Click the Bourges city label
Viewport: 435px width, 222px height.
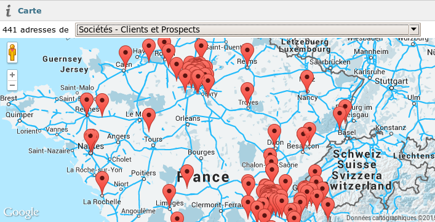pyautogui.click(x=201, y=152)
